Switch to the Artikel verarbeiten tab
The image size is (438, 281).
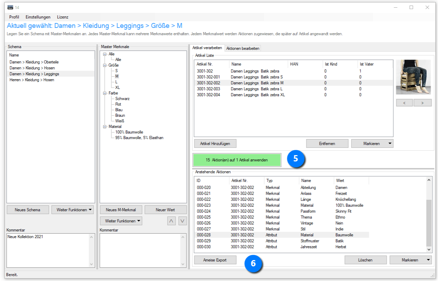point(207,48)
